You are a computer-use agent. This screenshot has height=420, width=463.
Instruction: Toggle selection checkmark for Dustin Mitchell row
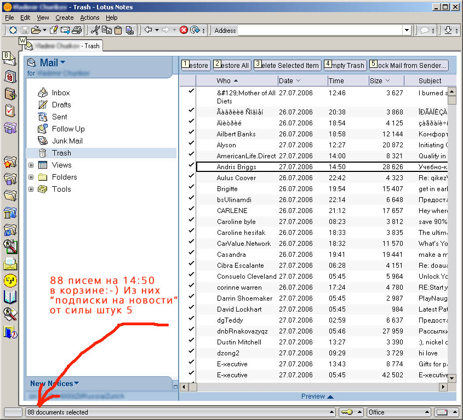pos(191,340)
